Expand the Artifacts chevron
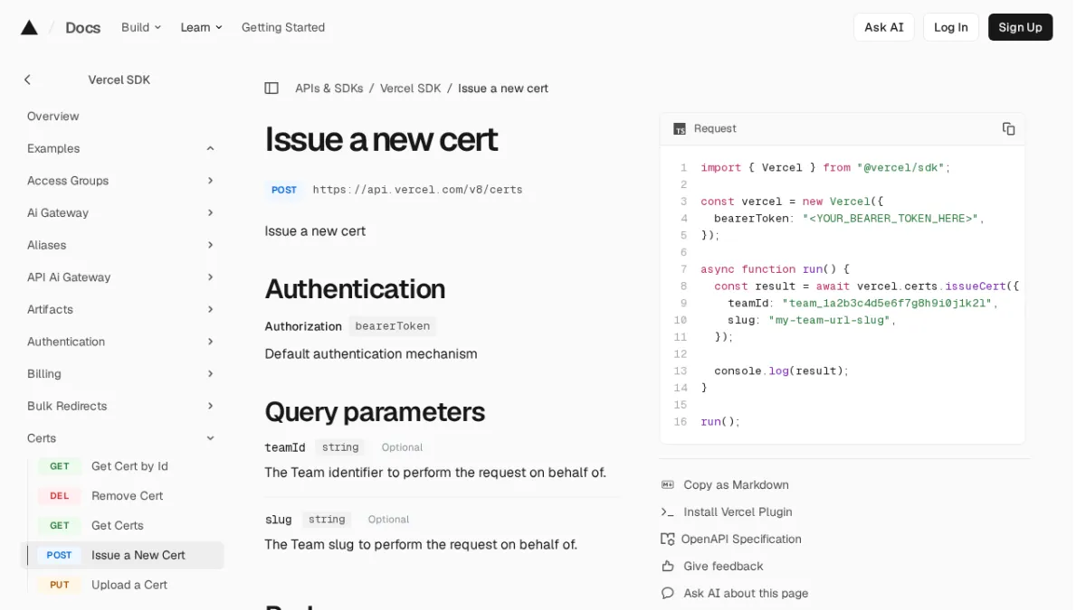The image size is (1086, 610). point(210,309)
